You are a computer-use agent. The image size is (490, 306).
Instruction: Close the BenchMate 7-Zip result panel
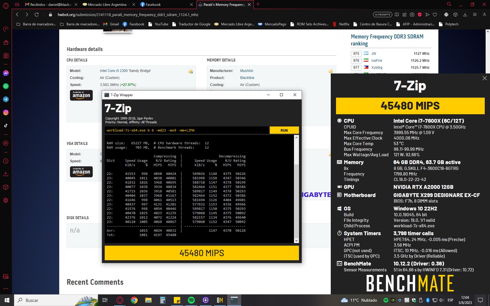[x=484, y=78]
